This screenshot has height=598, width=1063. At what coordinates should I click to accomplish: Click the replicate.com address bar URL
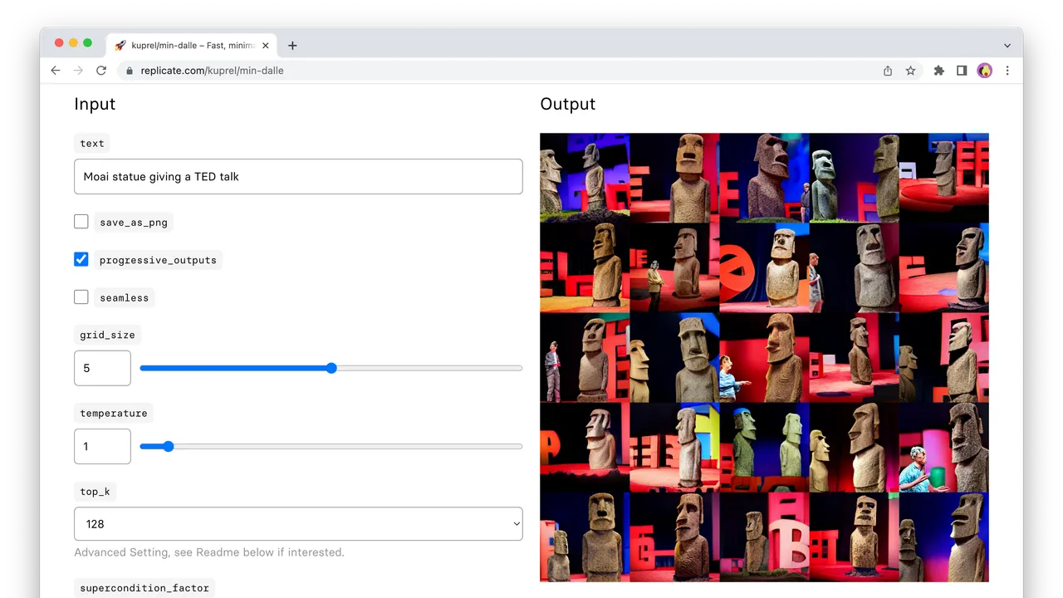click(x=212, y=71)
